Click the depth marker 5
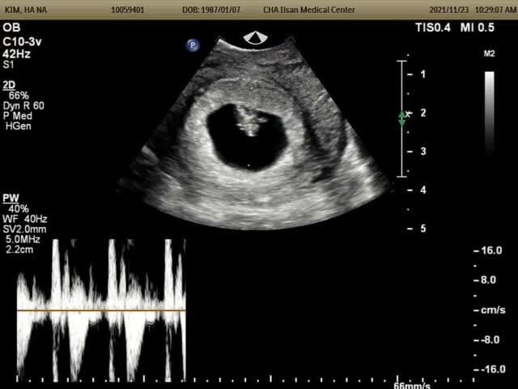Image resolution: width=518 pixels, height=389 pixels. (423, 229)
